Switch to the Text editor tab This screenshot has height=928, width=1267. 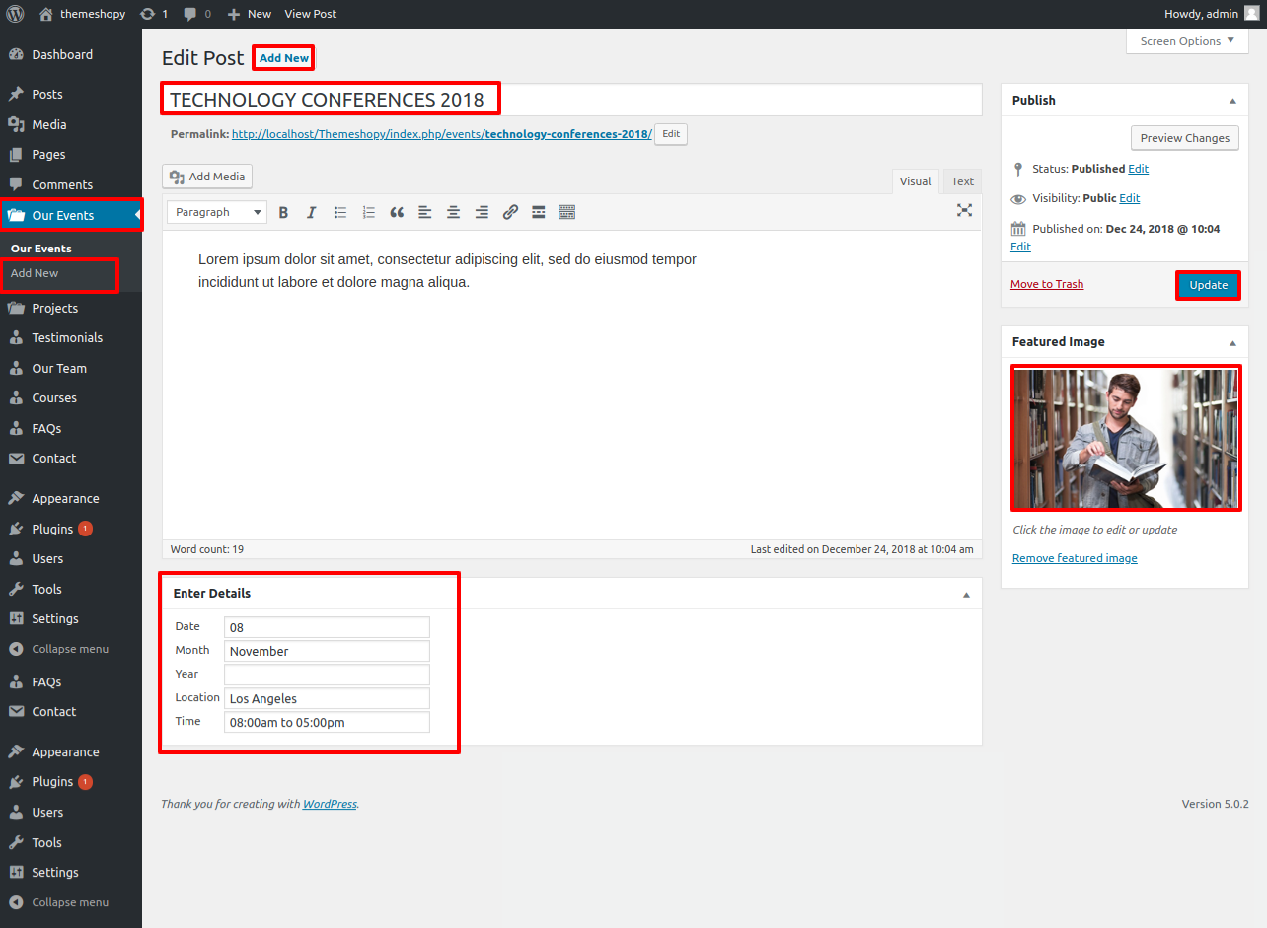(x=962, y=181)
